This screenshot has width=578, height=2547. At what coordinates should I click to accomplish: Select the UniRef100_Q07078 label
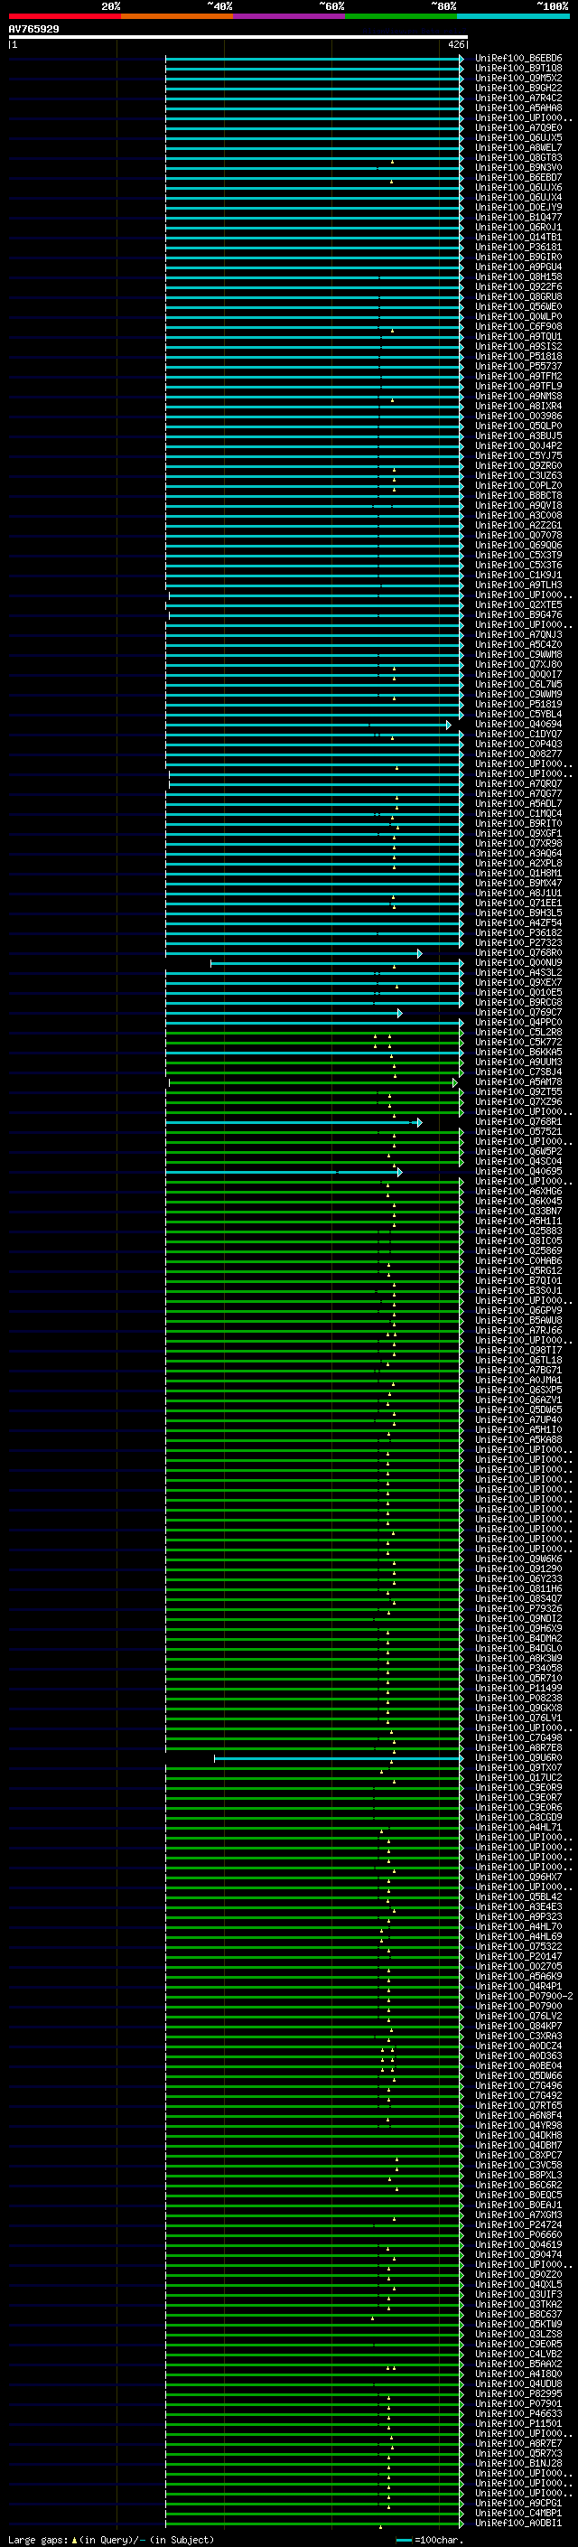coord(518,536)
